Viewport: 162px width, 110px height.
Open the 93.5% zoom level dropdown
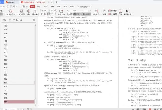point(49,11)
